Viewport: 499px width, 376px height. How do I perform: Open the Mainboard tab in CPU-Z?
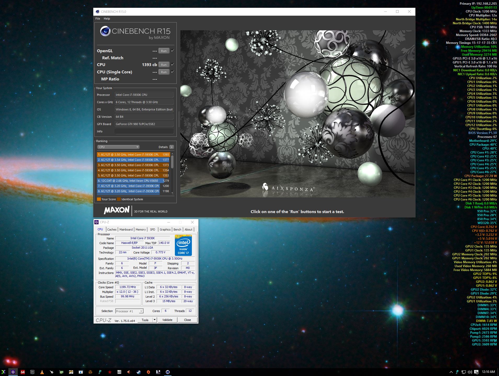pos(126,230)
